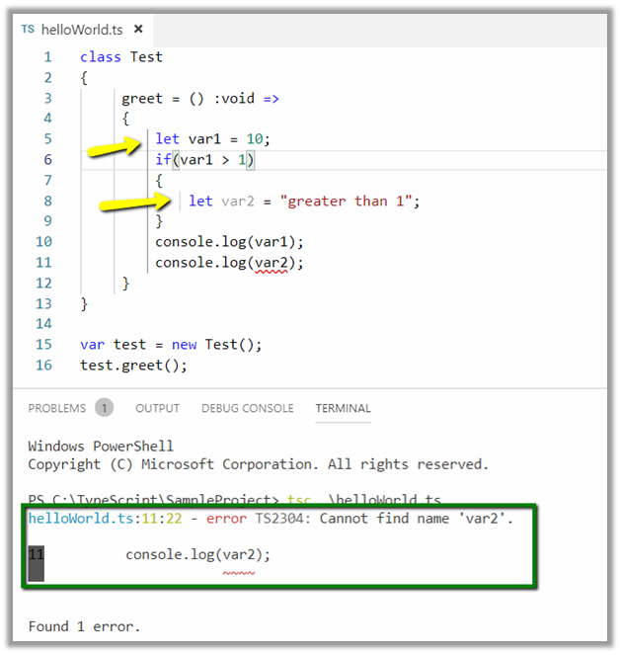Open the PROBLEMS panel tab
620x655 pixels.
tap(57, 408)
